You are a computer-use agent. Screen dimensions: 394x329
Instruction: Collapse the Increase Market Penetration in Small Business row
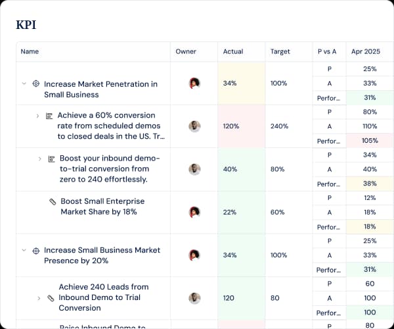(x=24, y=84)
